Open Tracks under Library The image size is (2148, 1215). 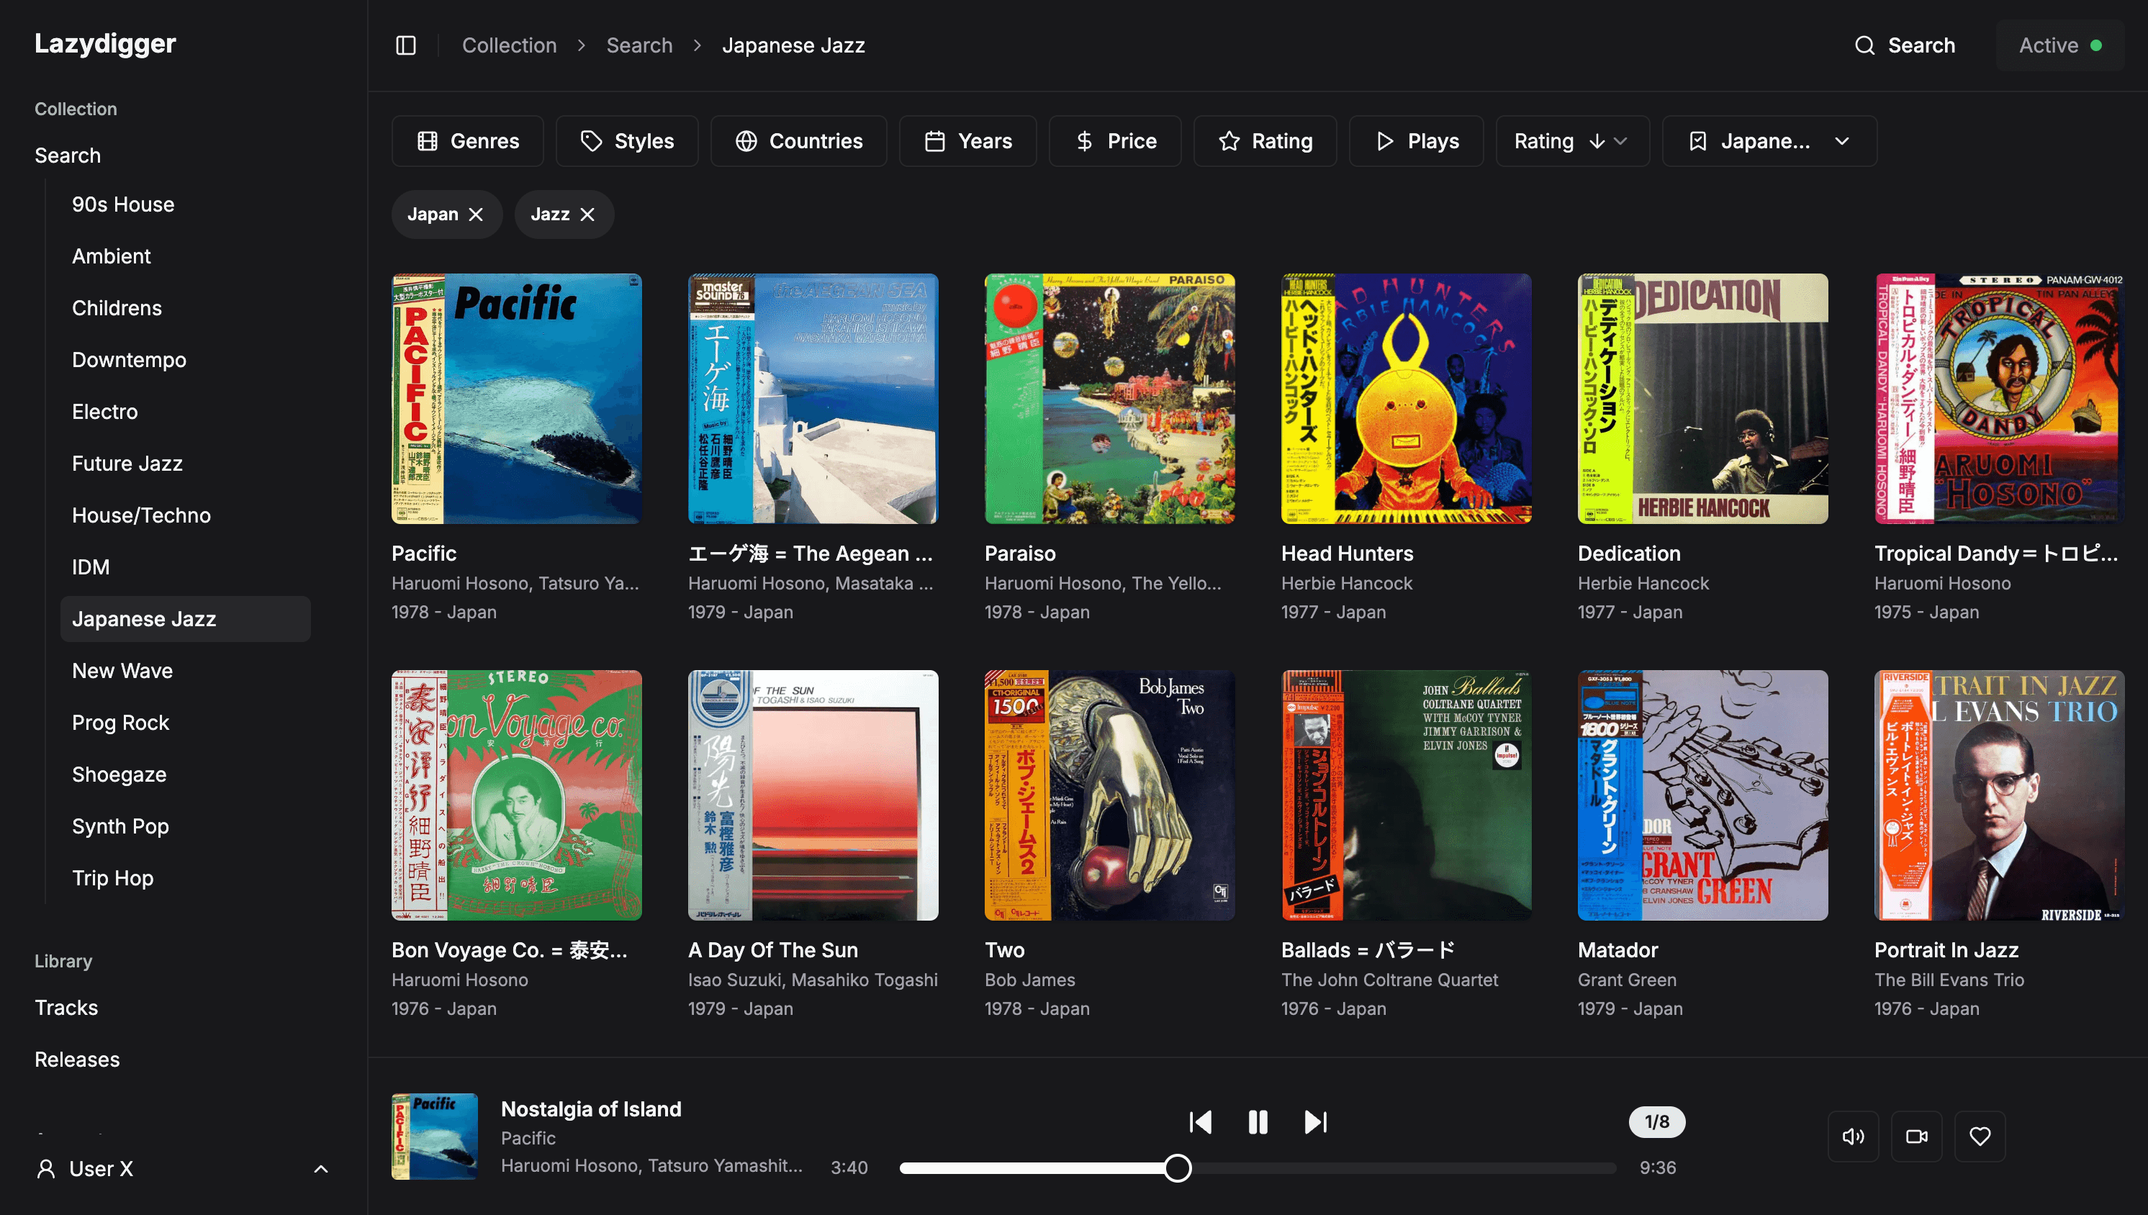point(66,1007)
